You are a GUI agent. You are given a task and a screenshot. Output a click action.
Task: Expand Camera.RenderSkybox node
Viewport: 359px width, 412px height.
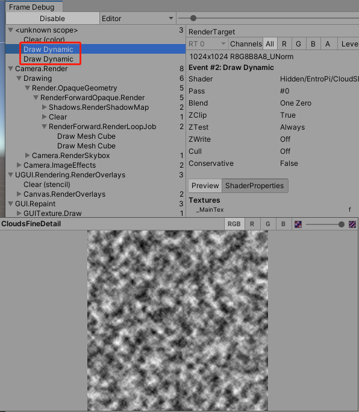27,156
